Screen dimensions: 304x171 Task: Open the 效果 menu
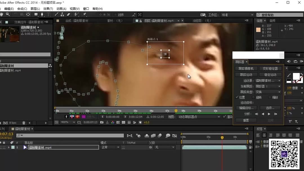click(48, 9)
